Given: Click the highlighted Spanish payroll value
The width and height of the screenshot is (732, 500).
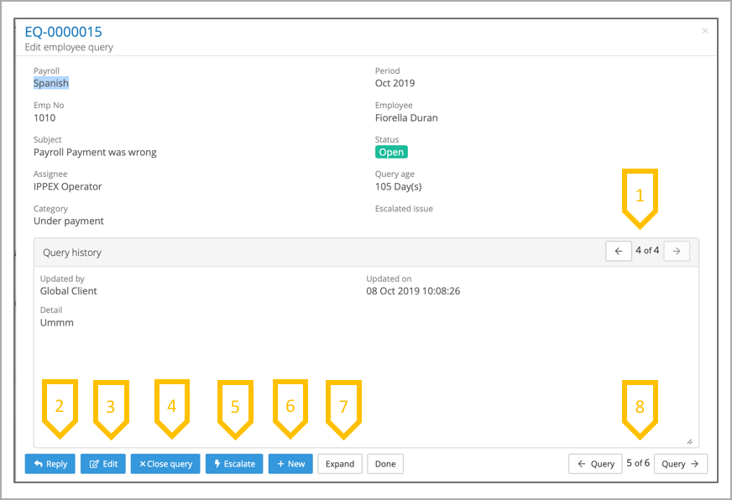Looking at the screenshot, I should pyautogui.click(x=51, y=83).
